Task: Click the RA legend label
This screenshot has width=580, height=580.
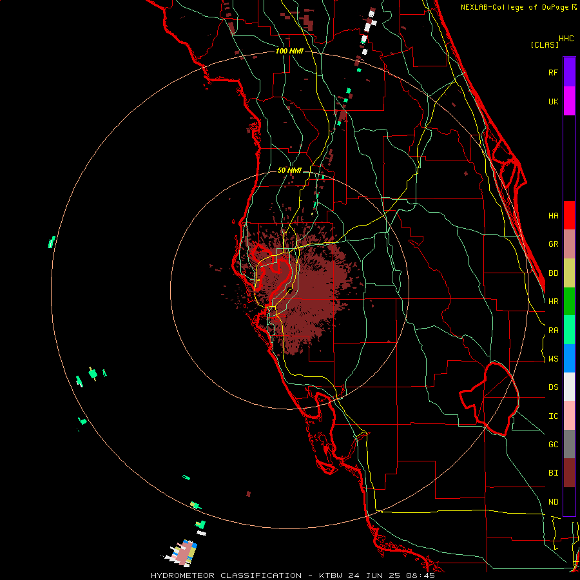Action: [553, 331]
